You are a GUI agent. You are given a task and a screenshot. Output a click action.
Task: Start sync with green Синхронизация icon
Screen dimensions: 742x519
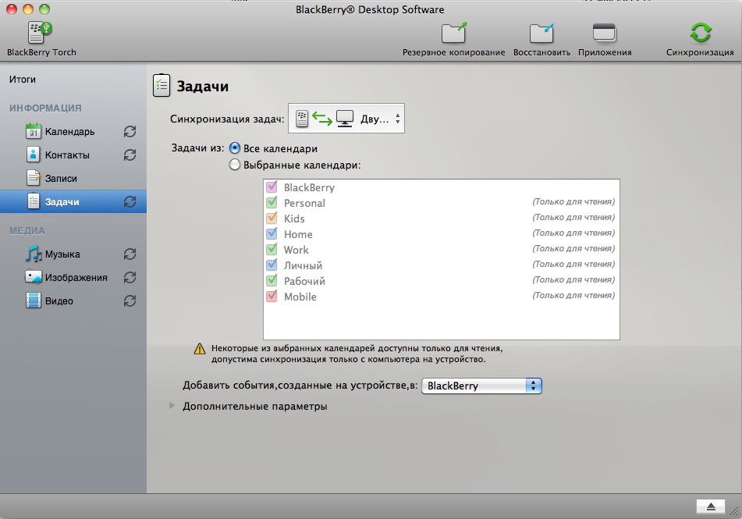[x=701, y=33]
